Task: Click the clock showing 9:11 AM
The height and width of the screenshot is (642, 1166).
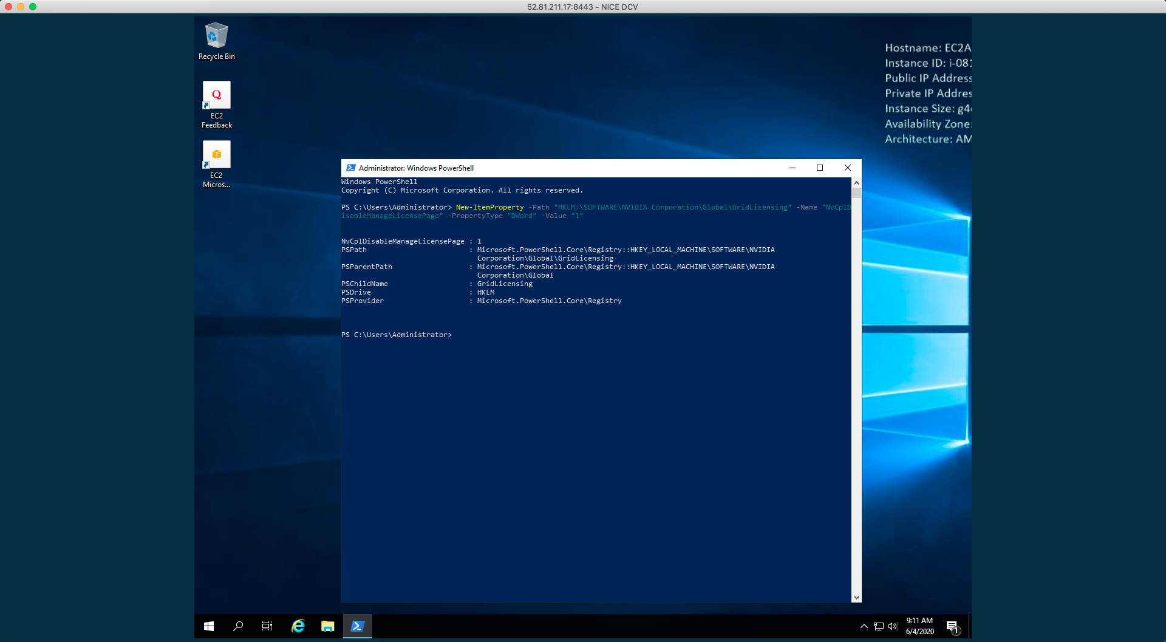Action: (919, 626)
